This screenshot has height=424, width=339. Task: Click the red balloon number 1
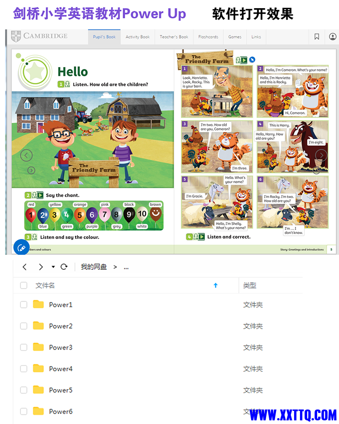(31, 215)
